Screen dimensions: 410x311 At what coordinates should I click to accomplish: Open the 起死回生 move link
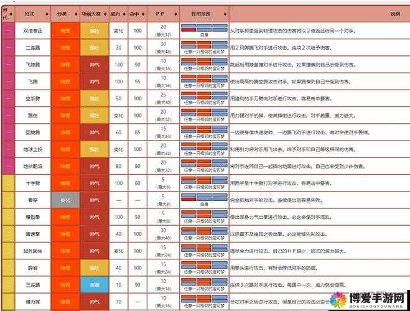pos(33,251)
